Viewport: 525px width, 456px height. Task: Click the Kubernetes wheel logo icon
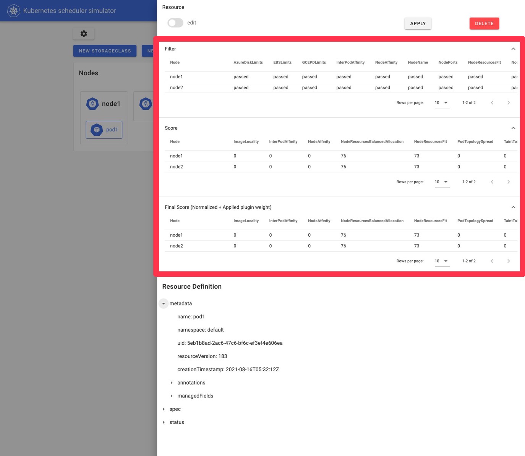click(14, 10)
